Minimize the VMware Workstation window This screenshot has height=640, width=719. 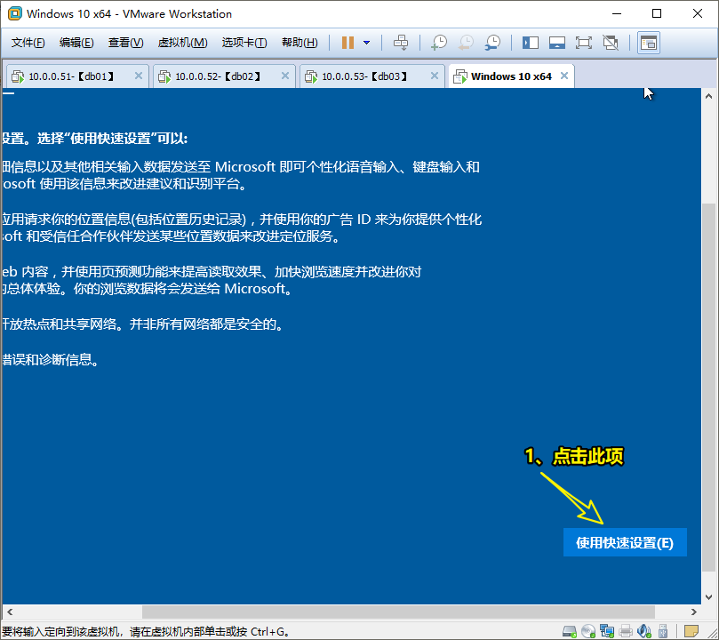[x=616, y=13]
